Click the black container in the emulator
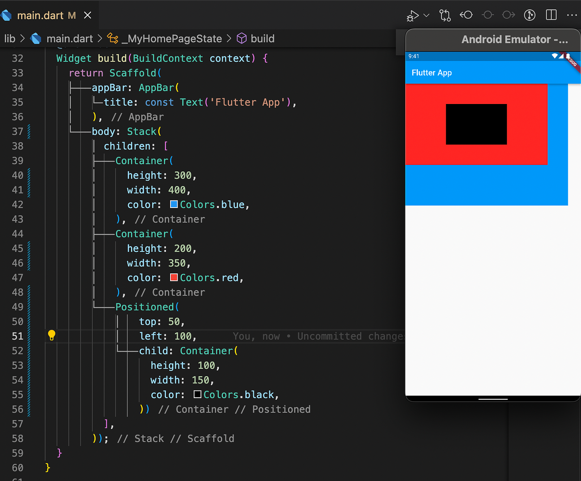 click(476, 124)
